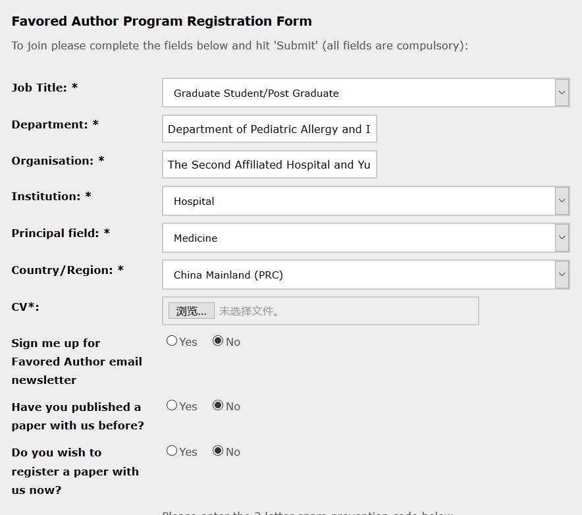Choose Yes for published a paper before
582x515 pixels.
(172, 406)
